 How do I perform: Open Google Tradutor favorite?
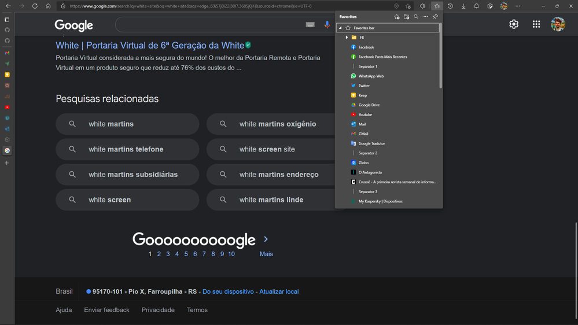pyautogui.click(x=388, y=143)
